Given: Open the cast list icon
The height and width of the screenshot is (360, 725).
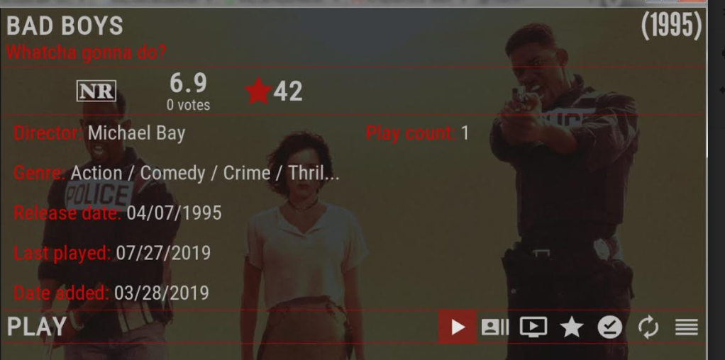Looking at the screenshot, I should click(494, 327).
